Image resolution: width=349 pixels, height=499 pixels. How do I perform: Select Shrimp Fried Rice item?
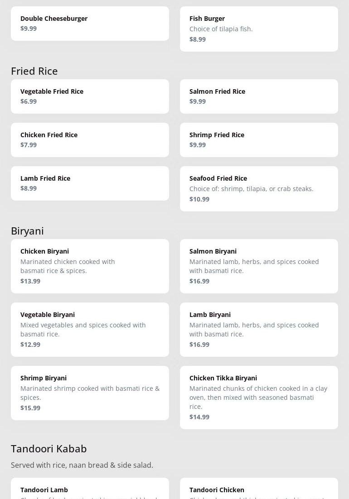click(259, 139)
